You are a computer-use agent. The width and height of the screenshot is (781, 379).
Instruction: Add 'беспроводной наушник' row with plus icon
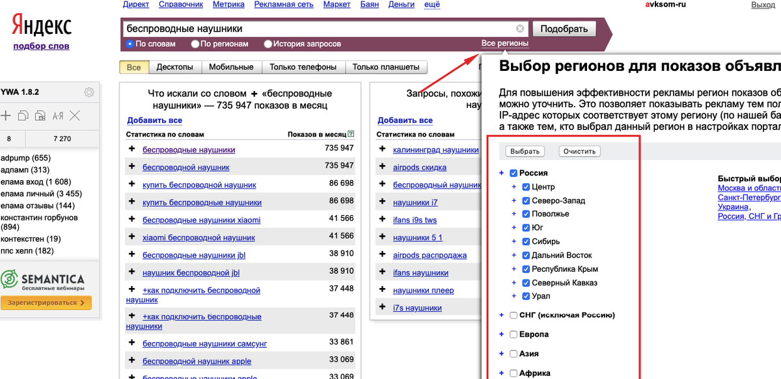(x=132, y=167)
